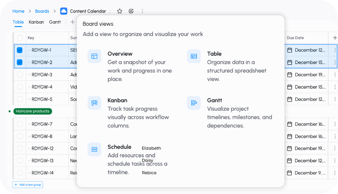This screenshot has height=194, width=338.
Task: Click the Key column header
Action: click(31, 38)
